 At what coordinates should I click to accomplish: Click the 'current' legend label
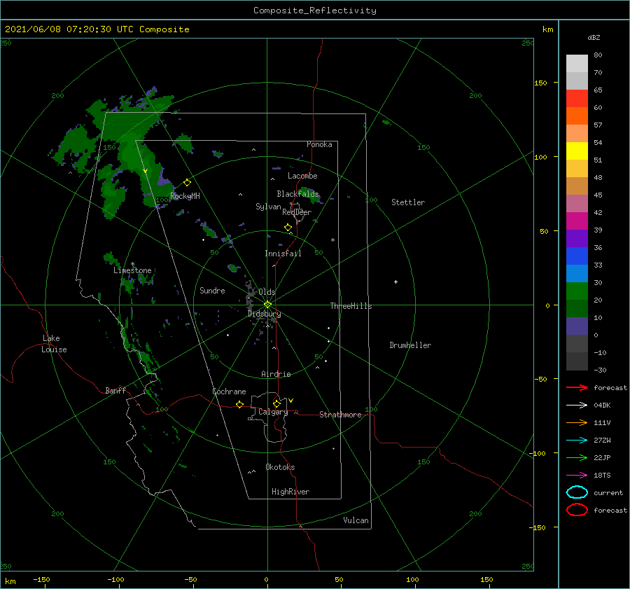coord(608,492)
